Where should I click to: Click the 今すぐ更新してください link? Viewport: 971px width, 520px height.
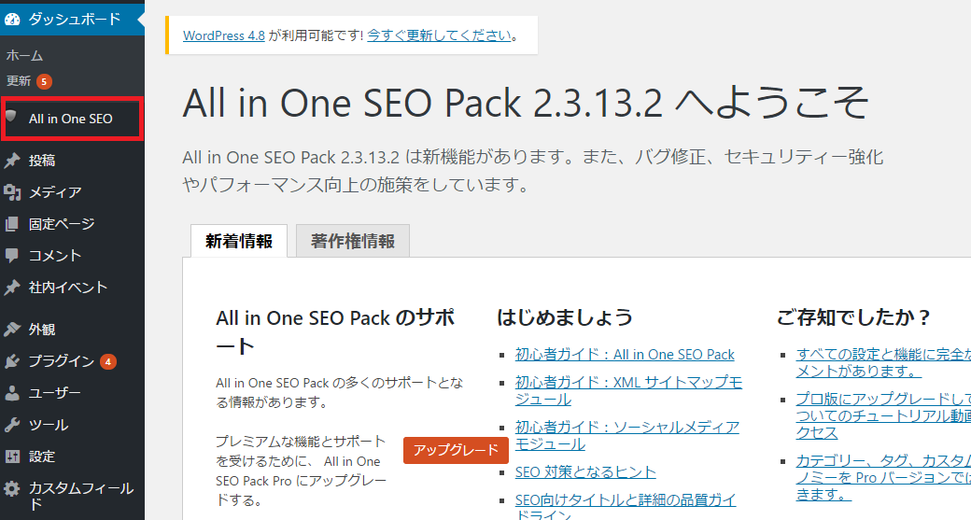(439, 35)
